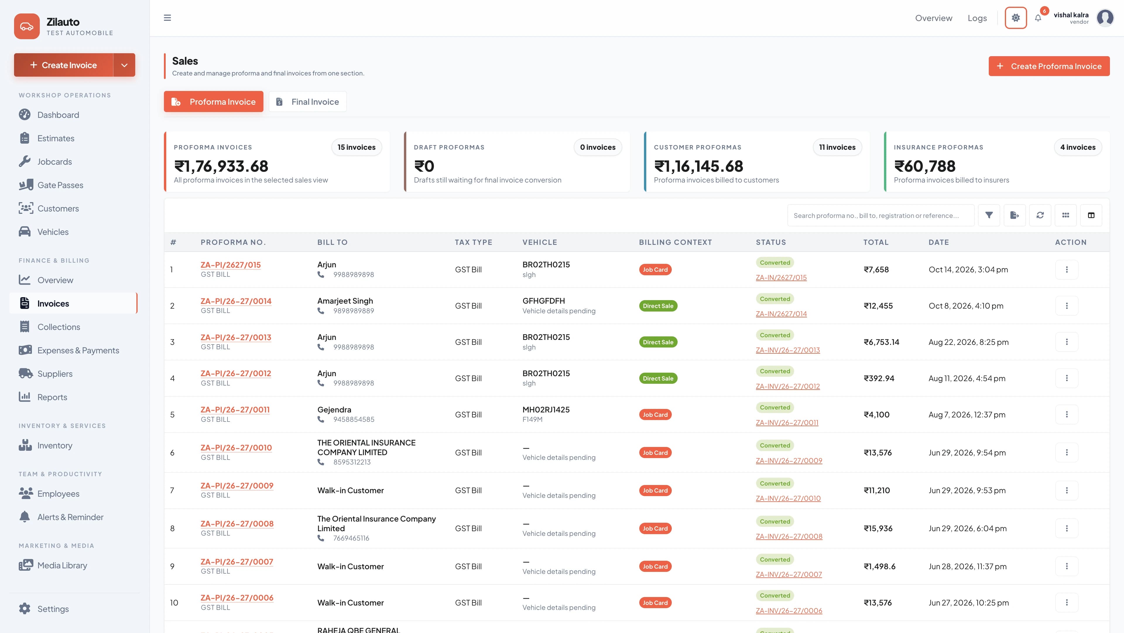Click the Vehicle column header
Viewport: 1124px width, 633px height.
pos(540,242)
